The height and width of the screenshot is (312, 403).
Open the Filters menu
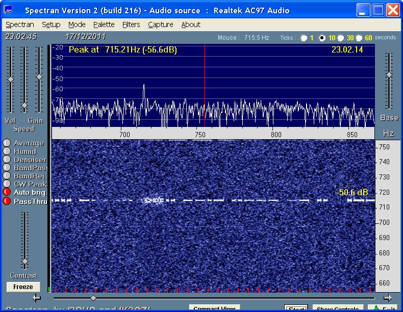[x=131, y=24]
